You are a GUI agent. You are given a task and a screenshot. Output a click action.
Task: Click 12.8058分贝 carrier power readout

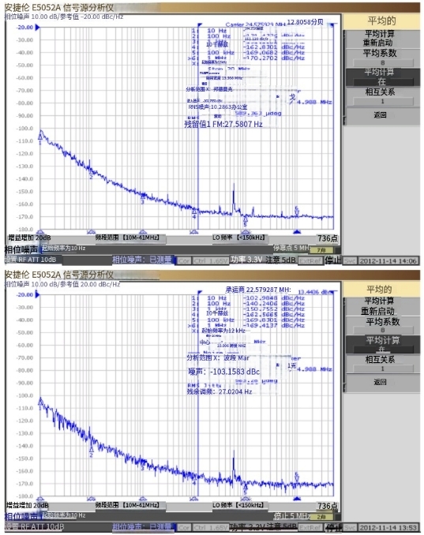point(305,22)
